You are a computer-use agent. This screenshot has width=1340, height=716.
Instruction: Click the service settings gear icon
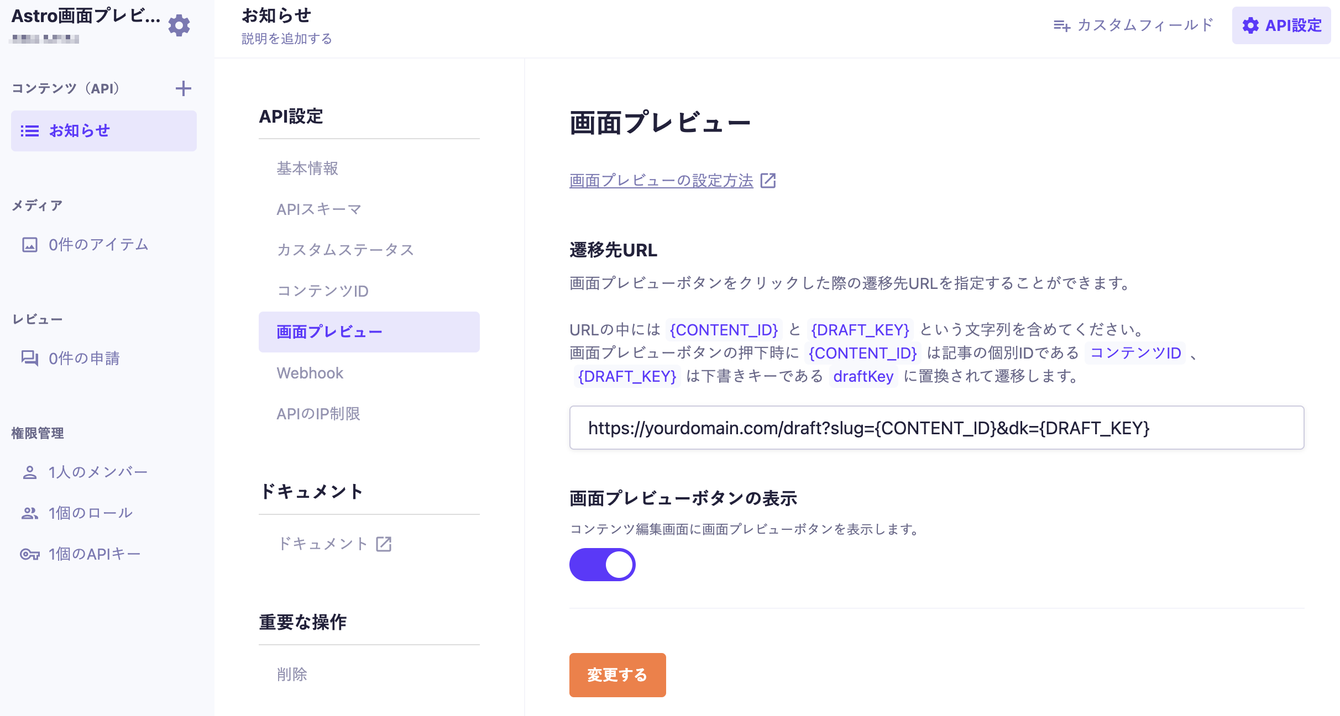[179, 25]
